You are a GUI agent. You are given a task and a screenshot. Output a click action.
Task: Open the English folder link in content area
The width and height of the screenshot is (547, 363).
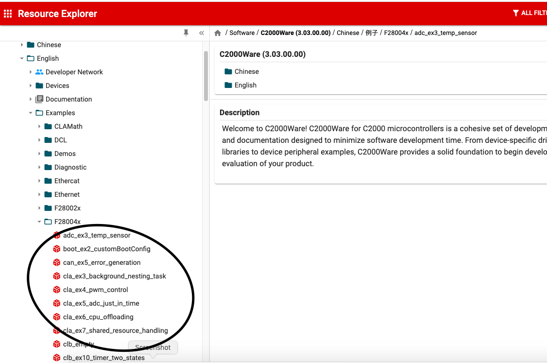tap(245, 85)
